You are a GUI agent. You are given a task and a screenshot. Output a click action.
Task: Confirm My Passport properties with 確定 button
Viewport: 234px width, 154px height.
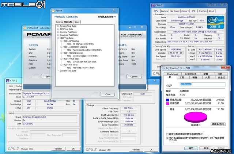[x=191, y=148]
